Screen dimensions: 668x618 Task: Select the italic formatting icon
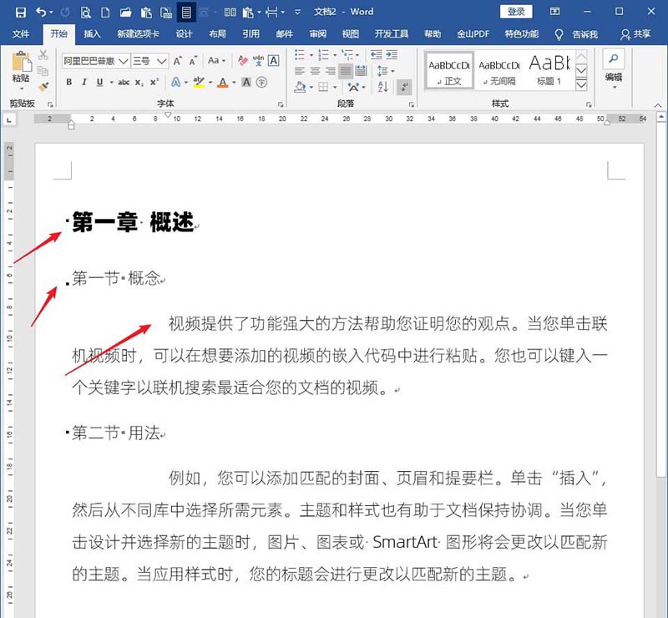click(x=83, y=81)
